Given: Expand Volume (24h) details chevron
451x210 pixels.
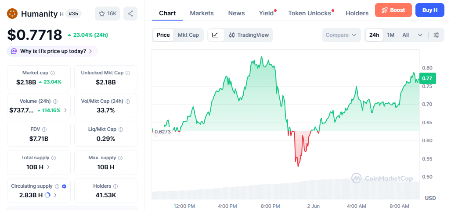Looking at the screenshot, I should [65, 110].
